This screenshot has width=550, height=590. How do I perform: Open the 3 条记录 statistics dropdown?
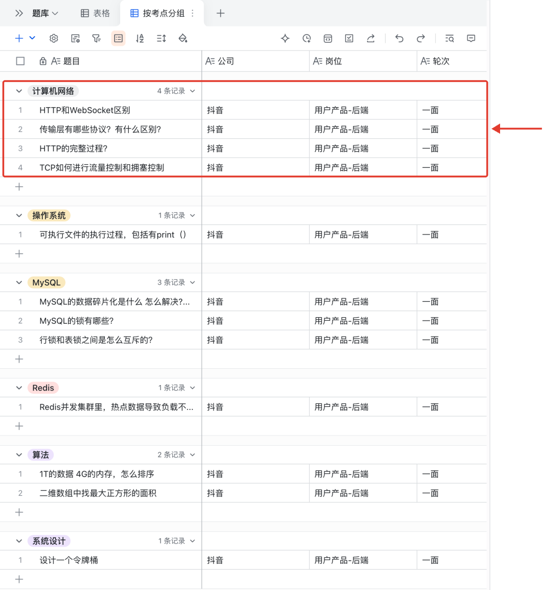(x=176, y=283)
